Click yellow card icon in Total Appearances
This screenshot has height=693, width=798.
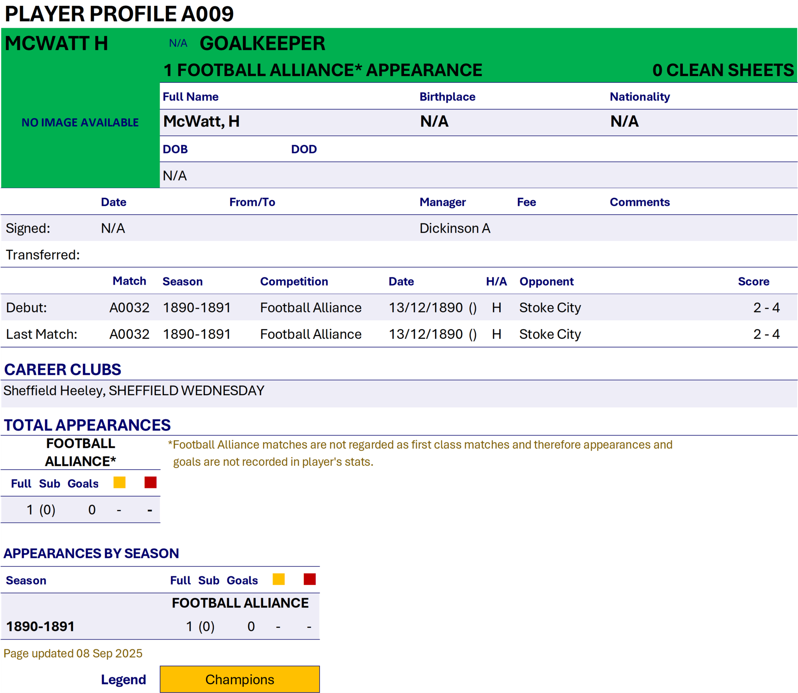[x=119, y=482]
